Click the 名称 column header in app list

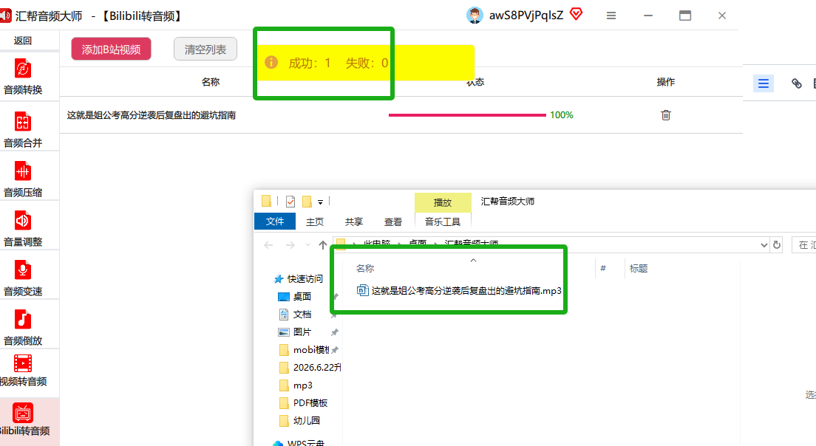click(210, 82)
